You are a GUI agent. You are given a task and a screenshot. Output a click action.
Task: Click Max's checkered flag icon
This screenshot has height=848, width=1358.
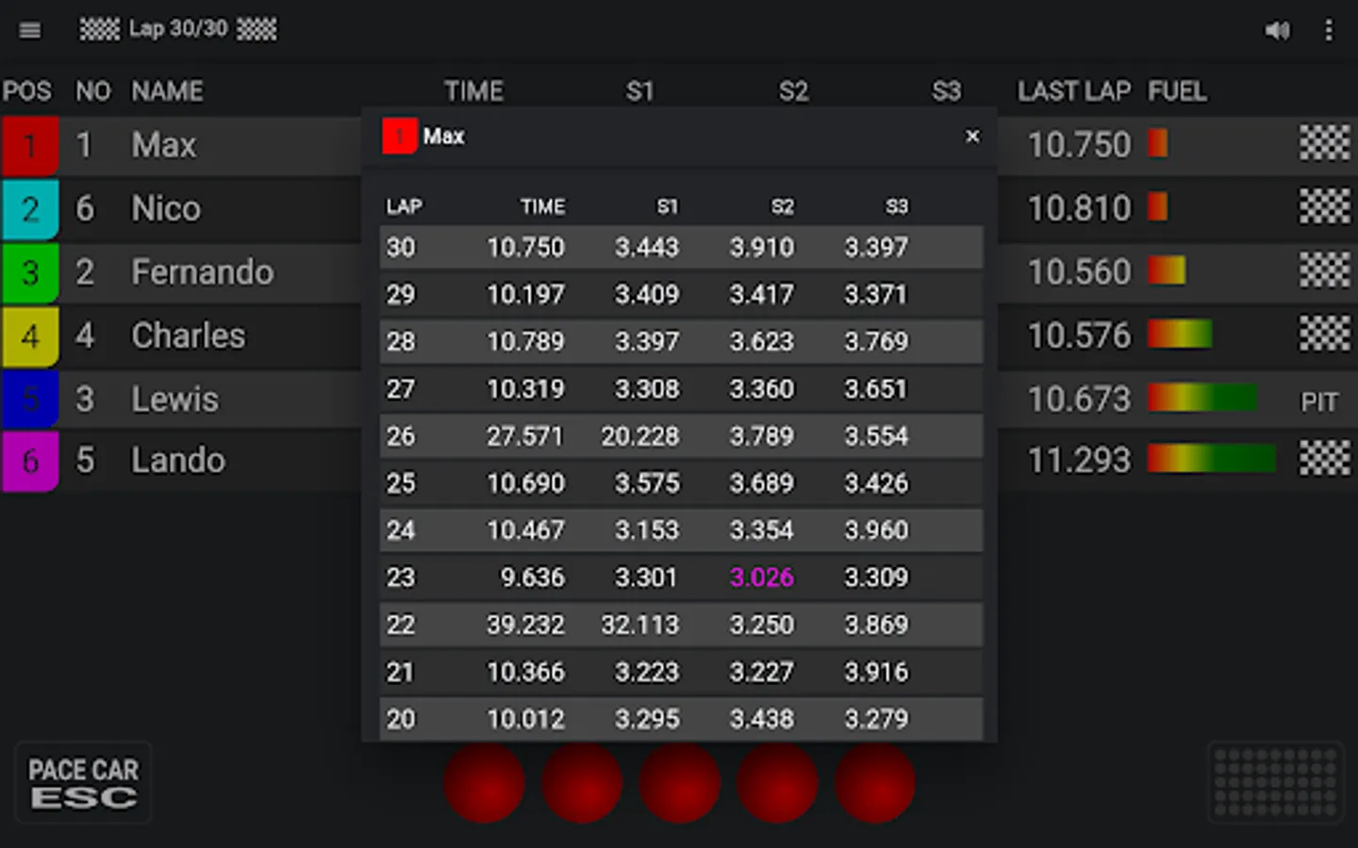point(1325,143)
